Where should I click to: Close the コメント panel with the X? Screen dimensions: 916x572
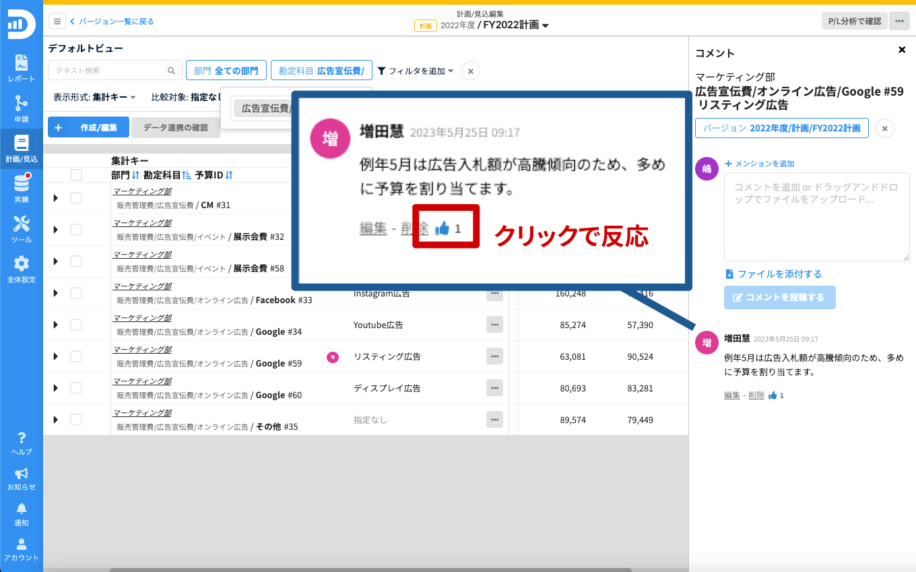(902, 50)
